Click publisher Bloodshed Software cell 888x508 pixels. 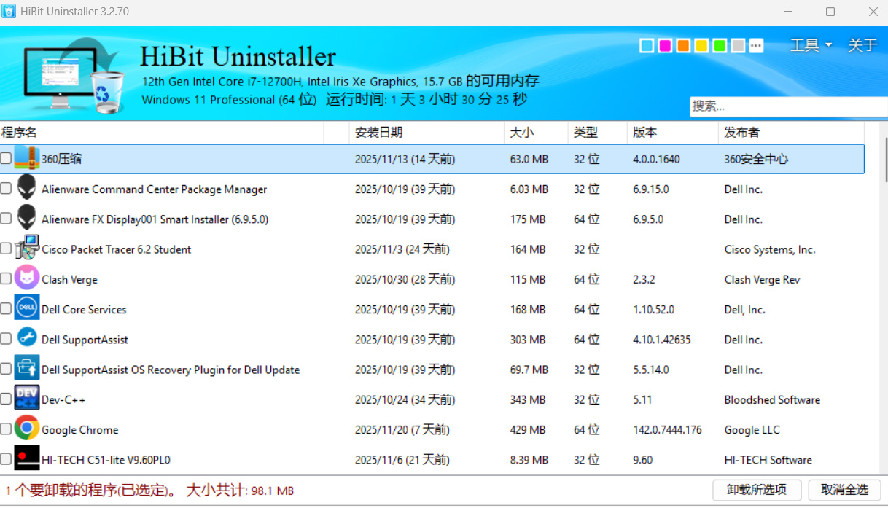point(772,400)
